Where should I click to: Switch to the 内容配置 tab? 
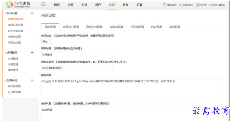click(x=157, y=27)
